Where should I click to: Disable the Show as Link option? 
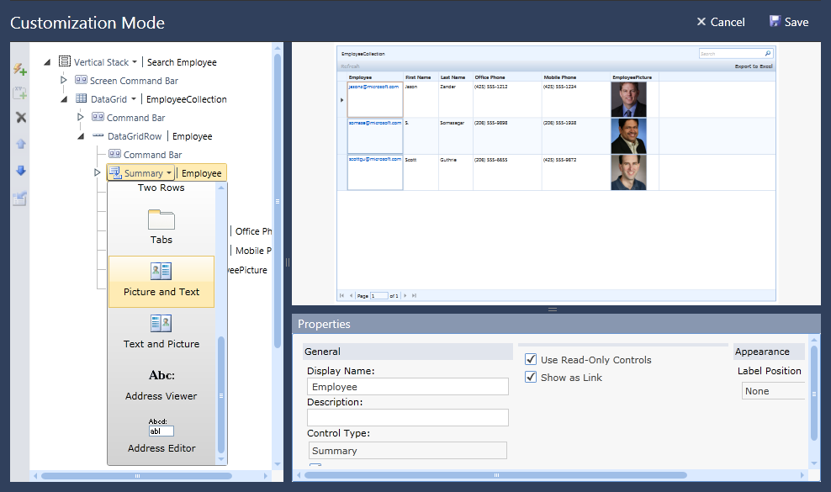531,377
